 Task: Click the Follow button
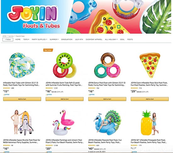[8, 40]
